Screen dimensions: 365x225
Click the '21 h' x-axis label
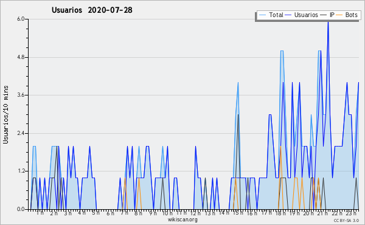pos(323,213)
